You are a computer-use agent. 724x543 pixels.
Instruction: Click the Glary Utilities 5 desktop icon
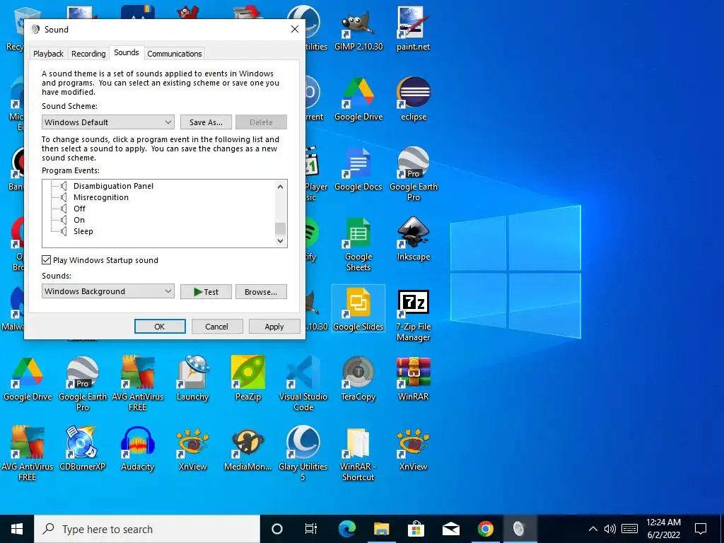click(303, 453)
